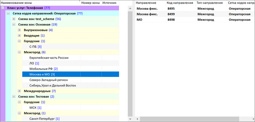Collapse Схема зон: Тестовая node

pos(14,97)
